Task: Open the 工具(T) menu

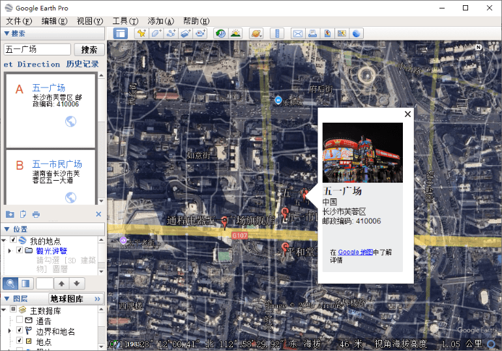Action: point(125,21)
